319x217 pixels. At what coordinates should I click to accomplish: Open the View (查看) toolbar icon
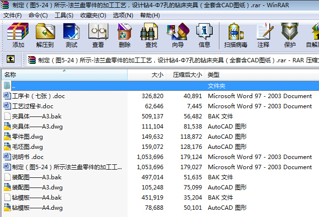(98, 31)
